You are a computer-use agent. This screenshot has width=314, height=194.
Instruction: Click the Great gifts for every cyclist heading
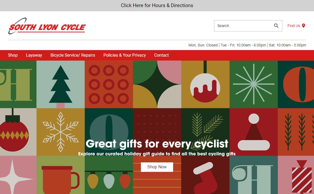[x=157, y=144]
